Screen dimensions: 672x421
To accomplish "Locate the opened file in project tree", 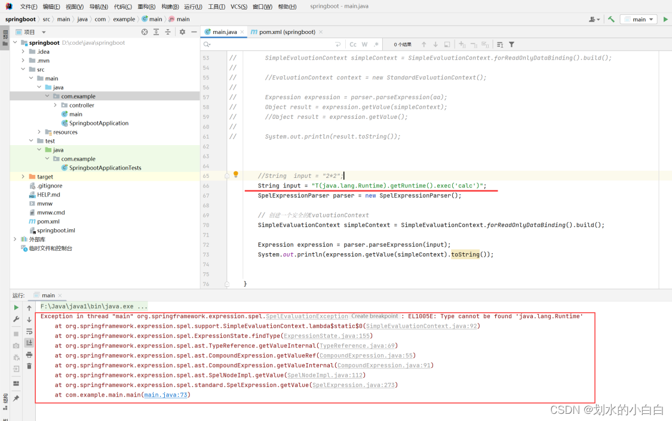I will click(145, 32).
